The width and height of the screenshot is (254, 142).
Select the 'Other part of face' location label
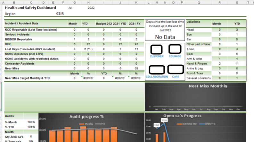(x=198, y=44)
